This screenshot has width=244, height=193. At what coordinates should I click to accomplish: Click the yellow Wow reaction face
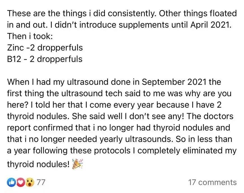click(x=29, y=182)
